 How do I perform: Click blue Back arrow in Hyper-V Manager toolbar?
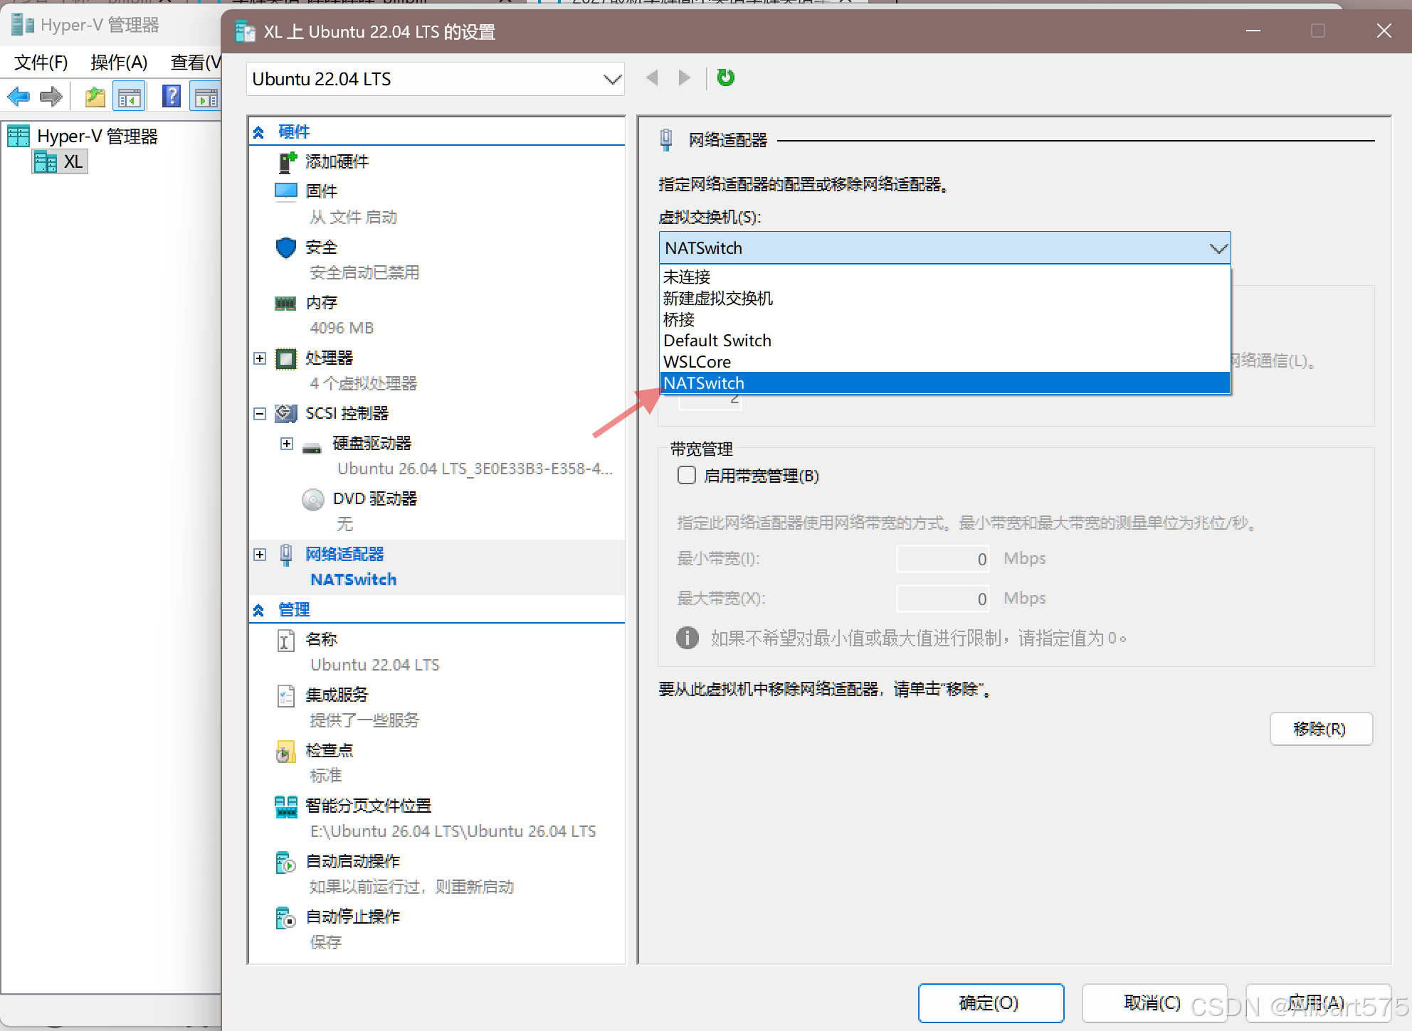click(x=19, y=97)
